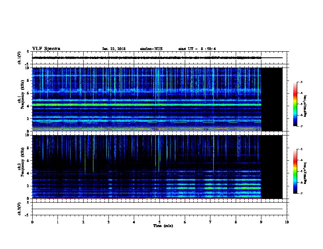Viewport: 323px width, 249px height.
Task: Click time axis tick label "1"
Action: click(58, 222)
